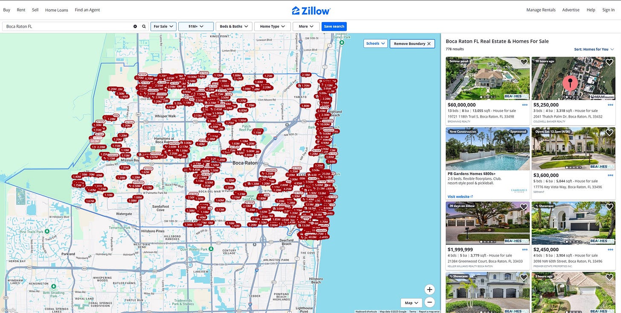Open the For Sale filter dropdown

tap(163, 26)
